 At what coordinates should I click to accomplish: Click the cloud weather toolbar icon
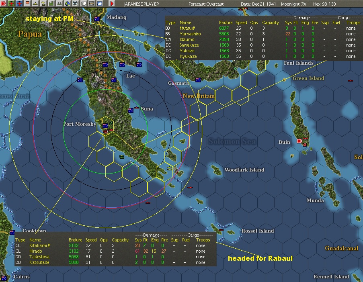(100, 4)
